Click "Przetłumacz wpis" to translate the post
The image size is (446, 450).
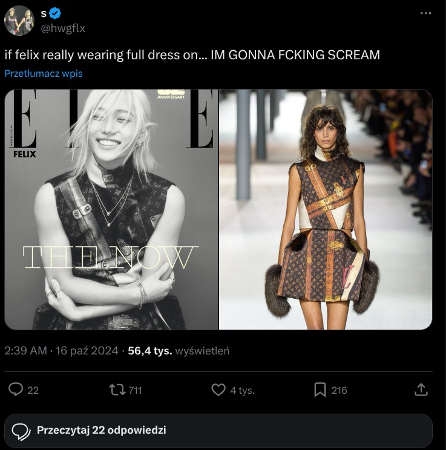(x=44, y=73)
